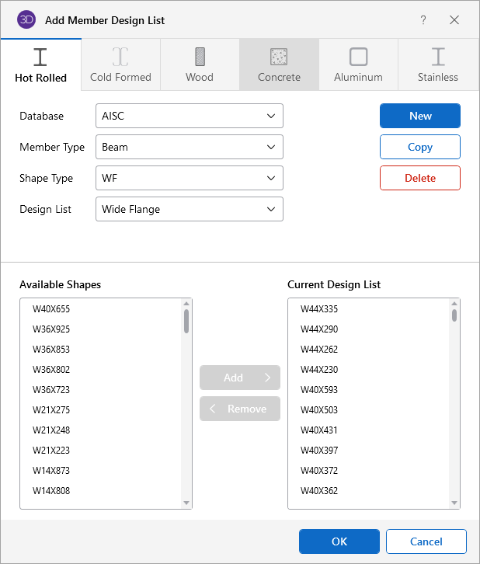Screen dimensions: 480x564
Task: Select the Hot Rolled I-beam icon
Action: point(40,57)
